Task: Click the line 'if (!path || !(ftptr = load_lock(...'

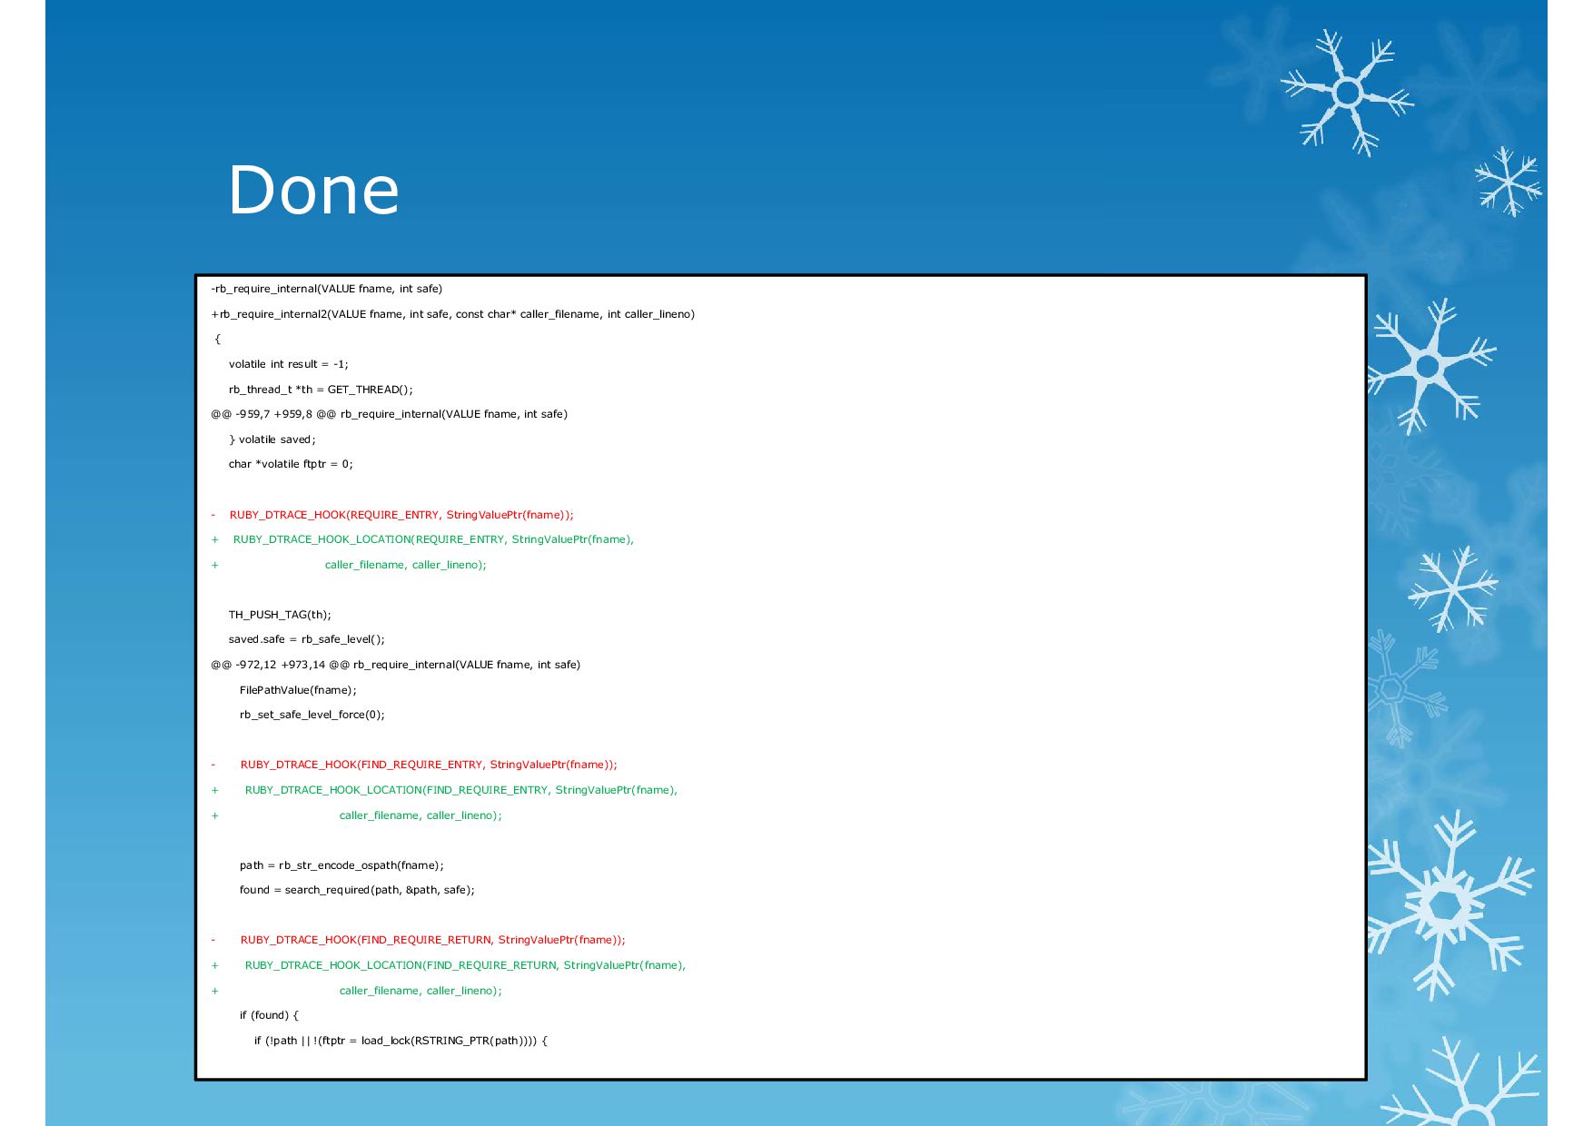Action: 401,1041
